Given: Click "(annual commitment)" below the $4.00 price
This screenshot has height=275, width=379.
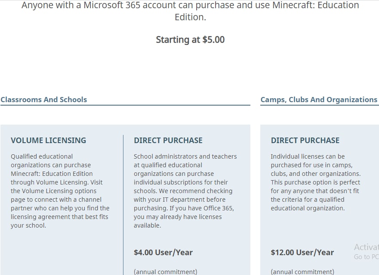Looking at the screenshot, I should (x=165, y=272).
